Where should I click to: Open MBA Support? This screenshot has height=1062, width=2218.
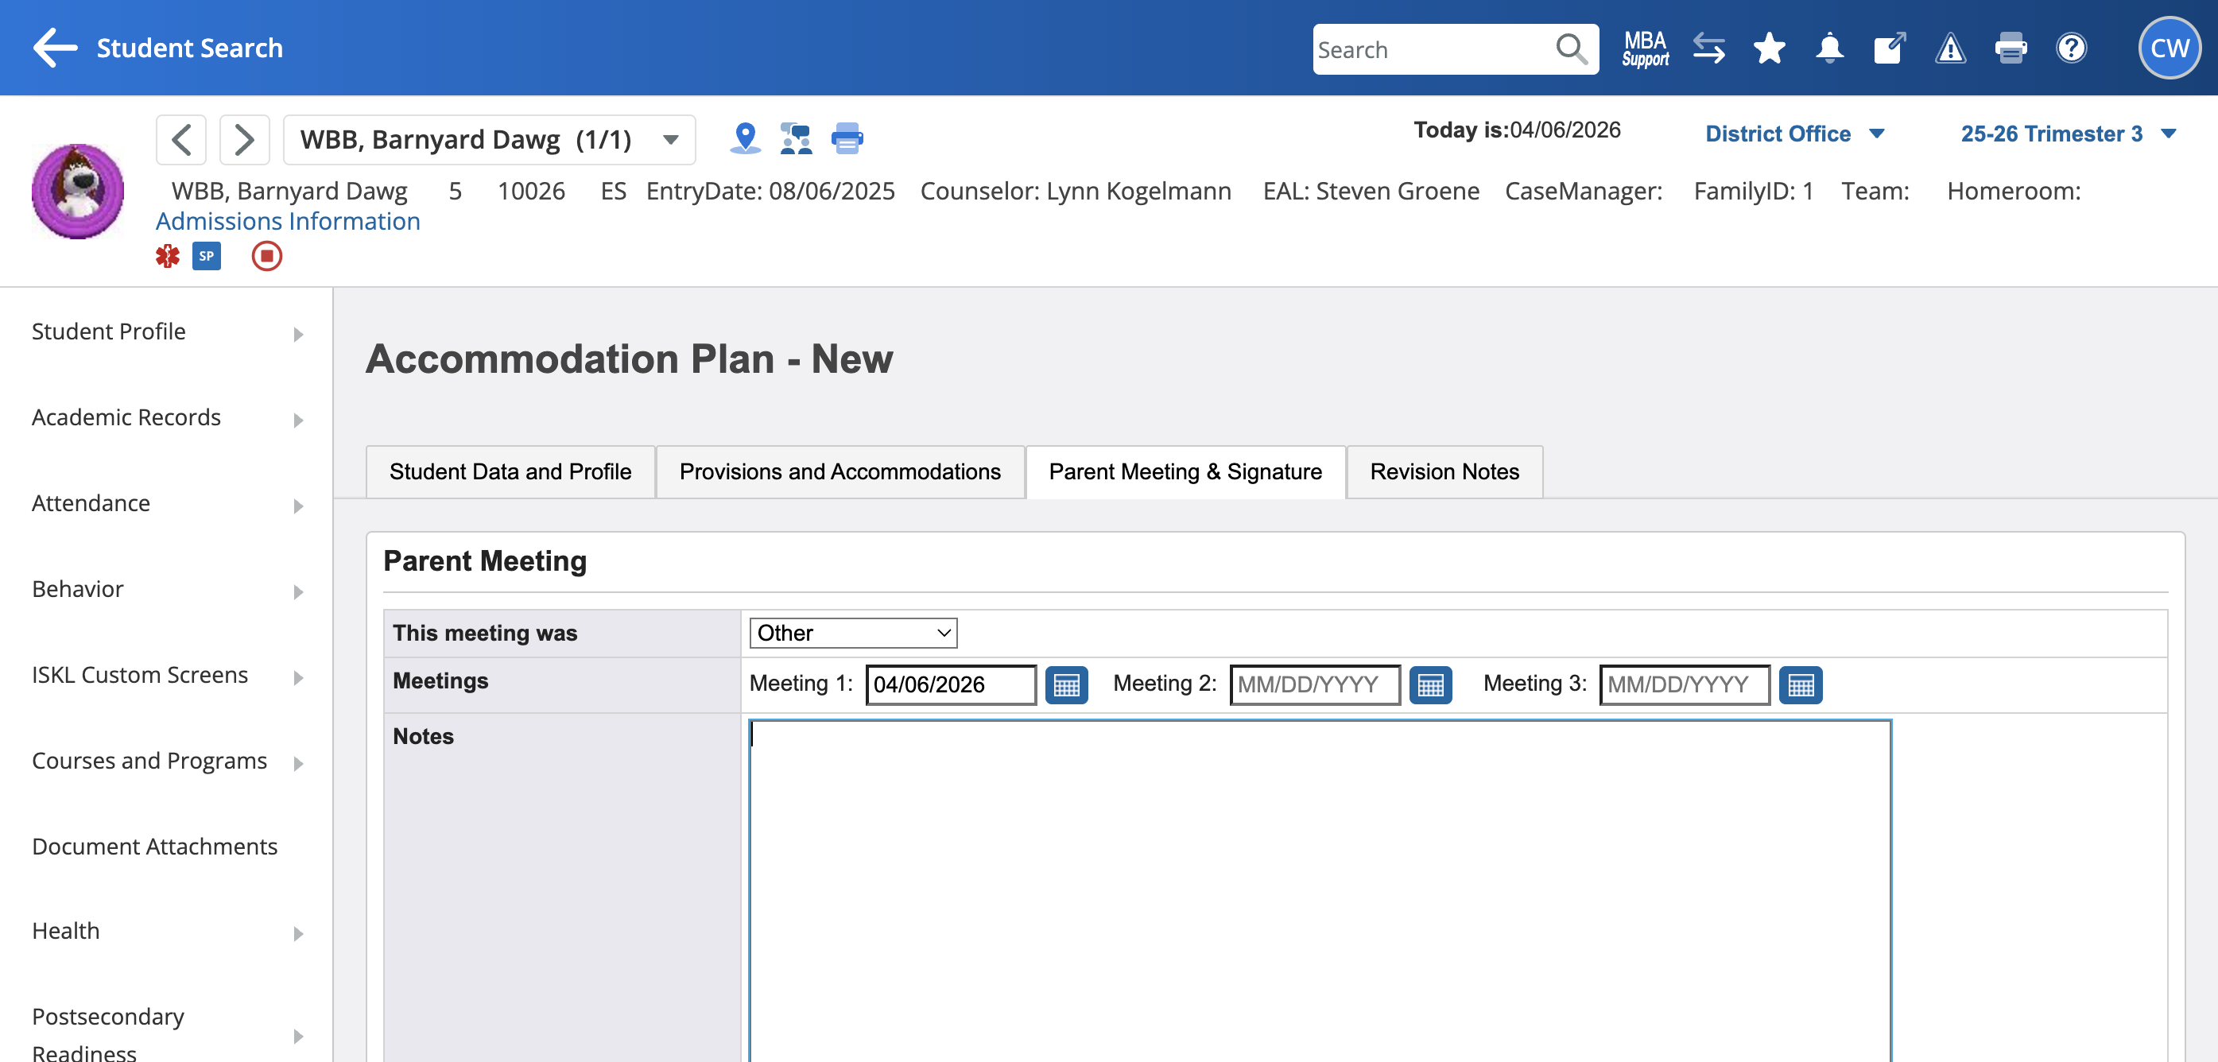pos(1645,48)
